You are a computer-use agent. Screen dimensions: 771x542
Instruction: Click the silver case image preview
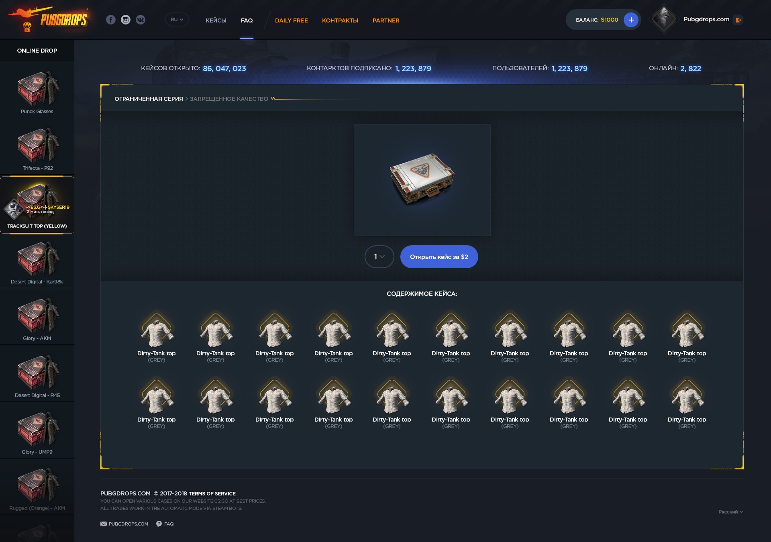422,179
